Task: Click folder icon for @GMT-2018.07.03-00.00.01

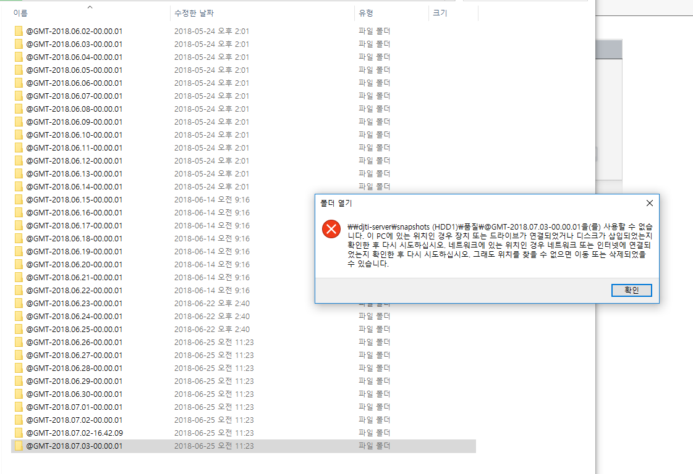Action: click(x=19, y=446)
